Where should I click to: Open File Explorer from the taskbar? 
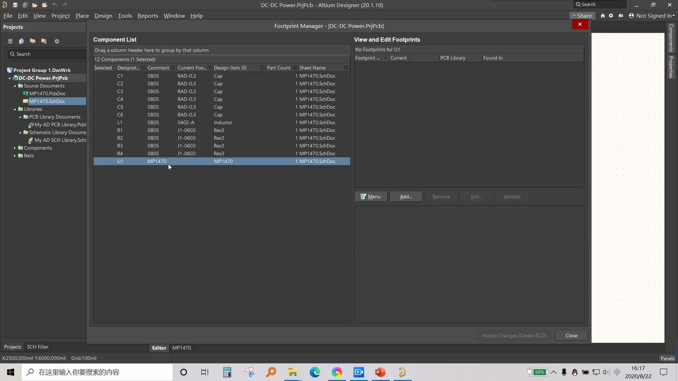point(293,372)
